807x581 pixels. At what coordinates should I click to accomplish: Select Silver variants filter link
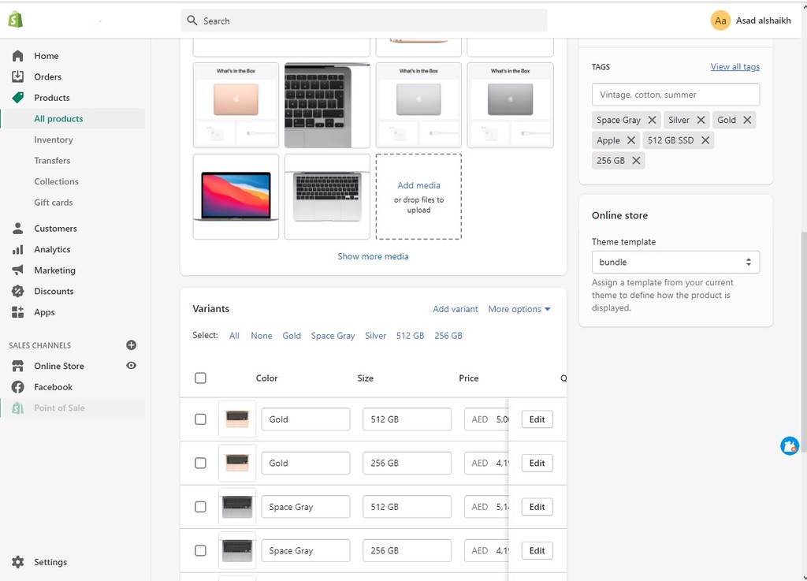(x=376, y=336)
